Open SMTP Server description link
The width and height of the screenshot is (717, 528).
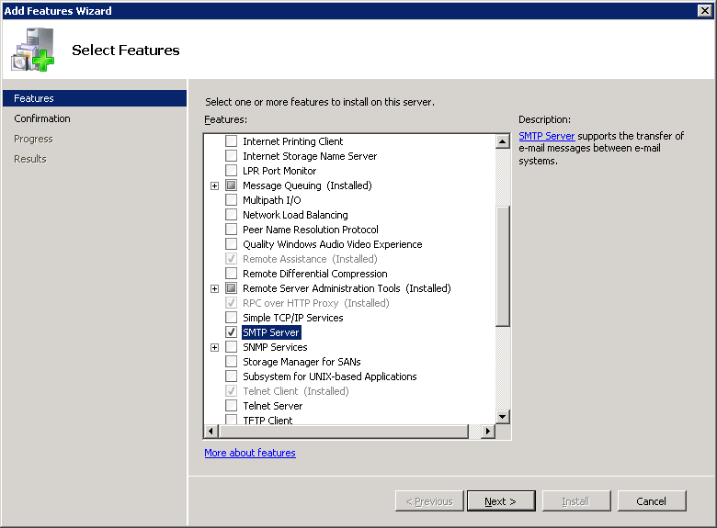(x=546, y=136)
